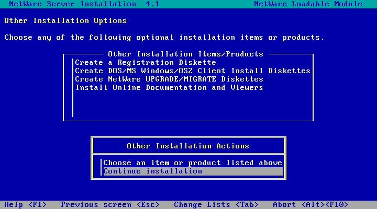Click Change Lists <Tab> hint
Screen dimensions: 377x209
coord(216,205)
